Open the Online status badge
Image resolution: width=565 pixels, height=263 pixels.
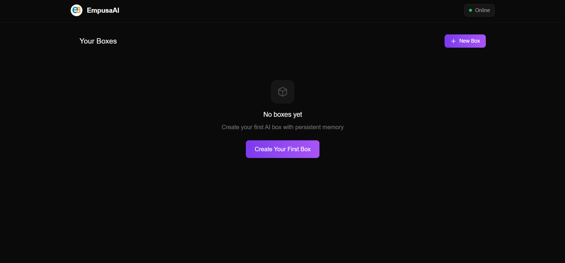[x=479, y=10]
